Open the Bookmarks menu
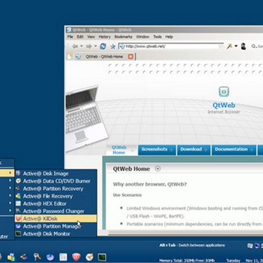Screen dimensions: 263x263 click(x=123, y=37)
